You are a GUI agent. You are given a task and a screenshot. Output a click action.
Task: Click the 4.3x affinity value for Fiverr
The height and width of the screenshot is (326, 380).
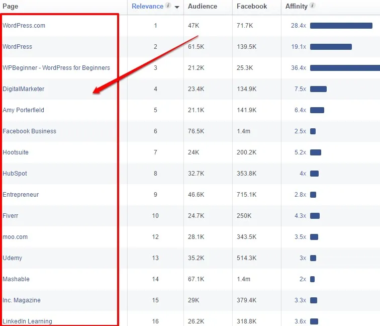tap(300, 216)
